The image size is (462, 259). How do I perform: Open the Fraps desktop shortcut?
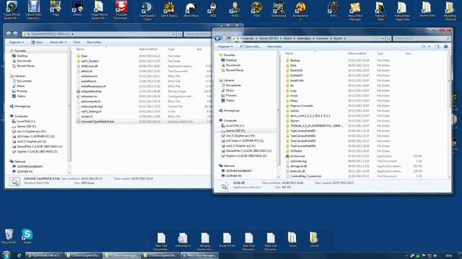tap(56, 9)
